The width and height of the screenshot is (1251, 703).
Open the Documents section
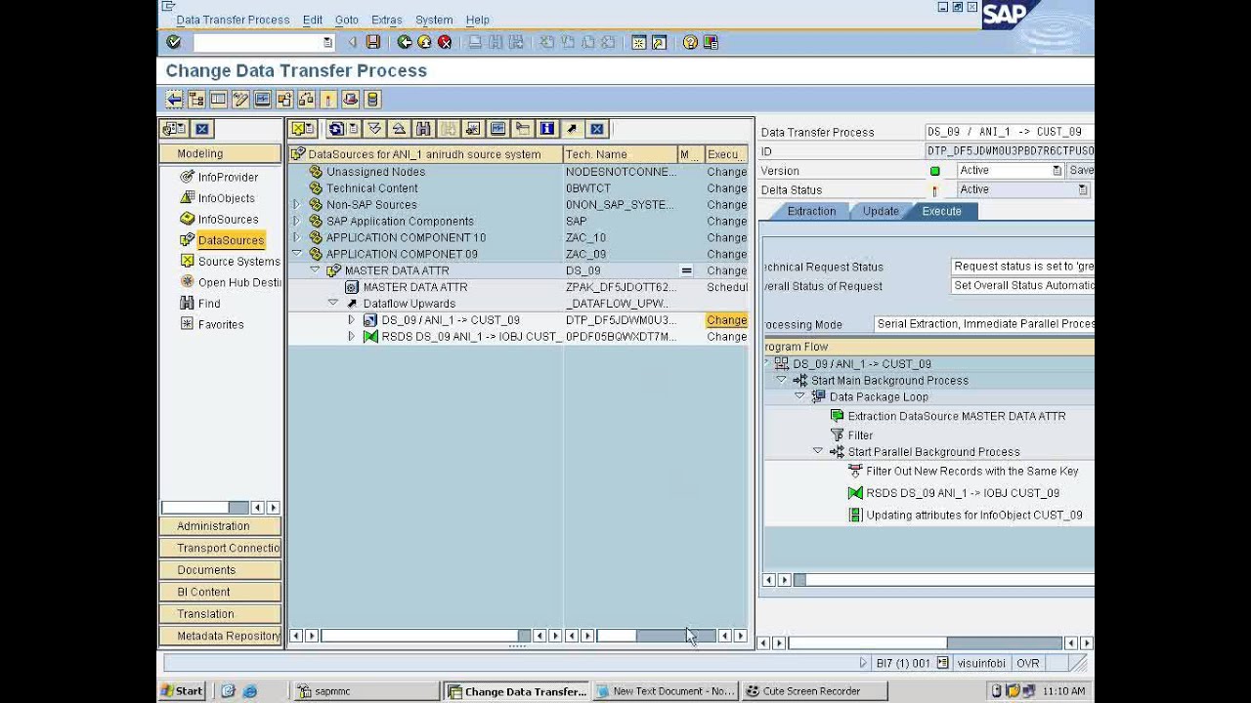click(221, 570)
